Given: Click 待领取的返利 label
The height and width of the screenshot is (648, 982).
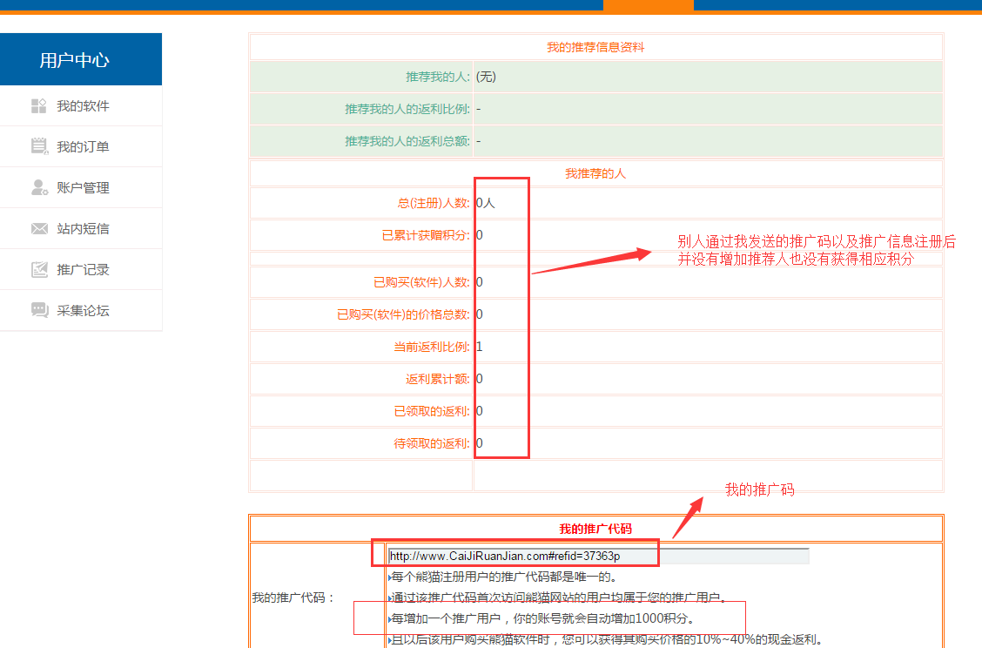Looking at the screenshot, I should pyautogui.click(x=432, y=443).
